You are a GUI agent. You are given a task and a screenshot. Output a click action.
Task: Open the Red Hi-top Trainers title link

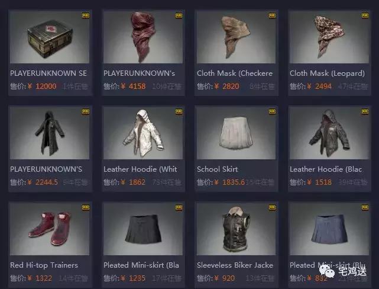pos(44,265)
